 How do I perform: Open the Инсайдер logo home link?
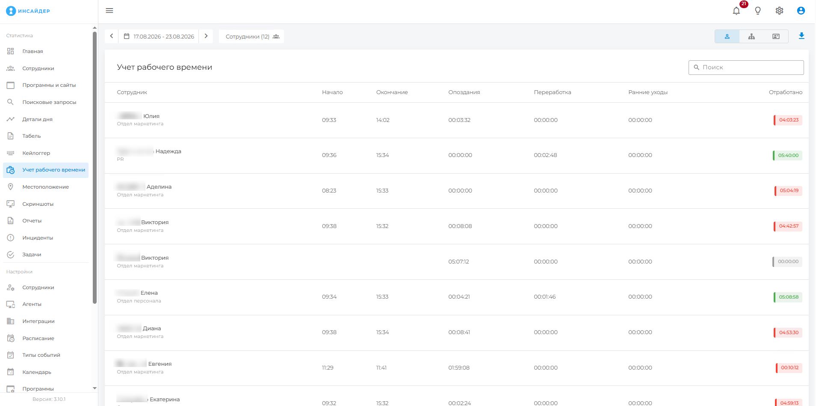[x=28, y=11]
